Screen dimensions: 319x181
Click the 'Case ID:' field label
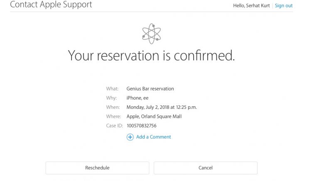115,126
